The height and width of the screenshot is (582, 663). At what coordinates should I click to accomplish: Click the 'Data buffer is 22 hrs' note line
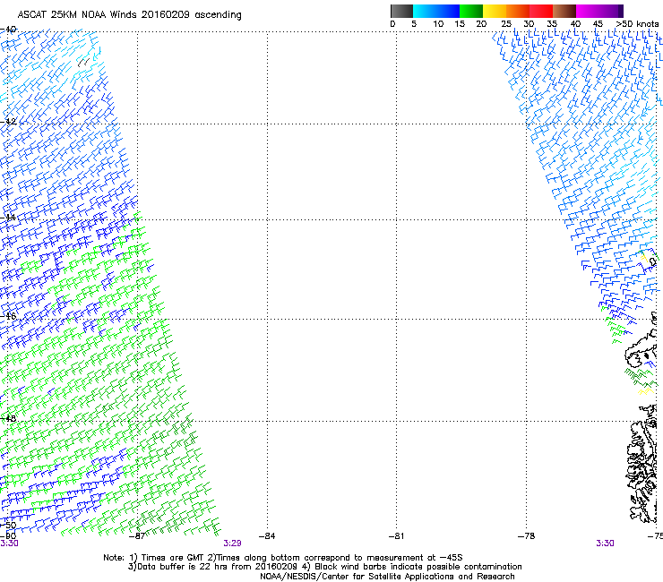tap(324, 567)
